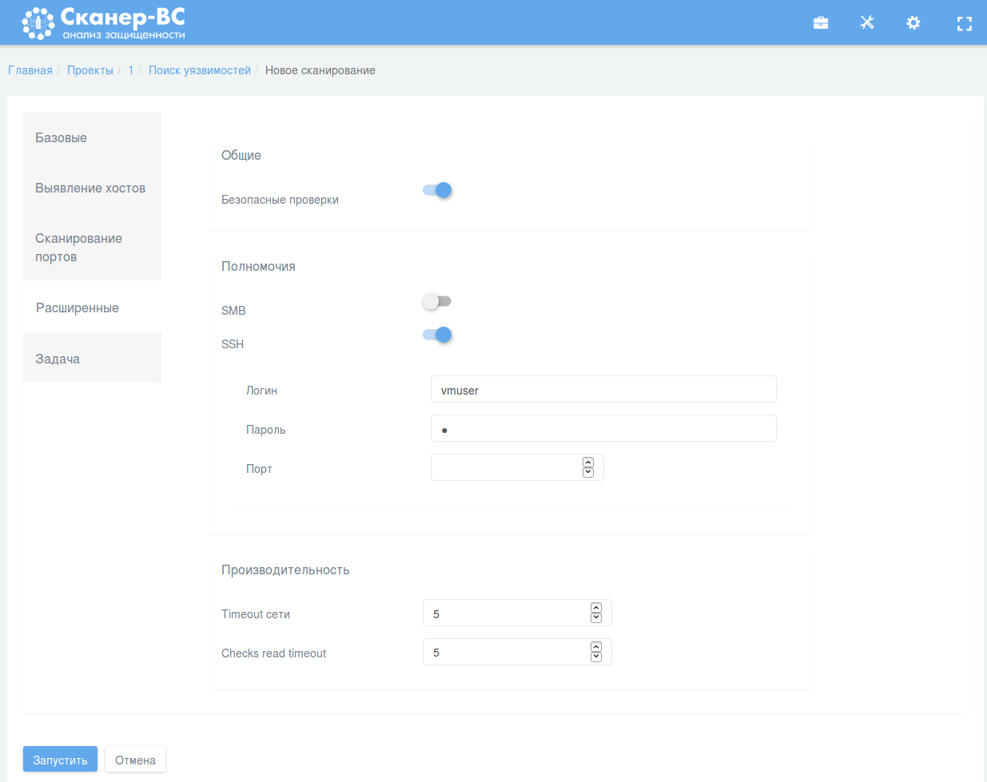This screenshot has height=782, width=987.
Task: Go to Главная breadcrumb link
Action: [30, 70]
